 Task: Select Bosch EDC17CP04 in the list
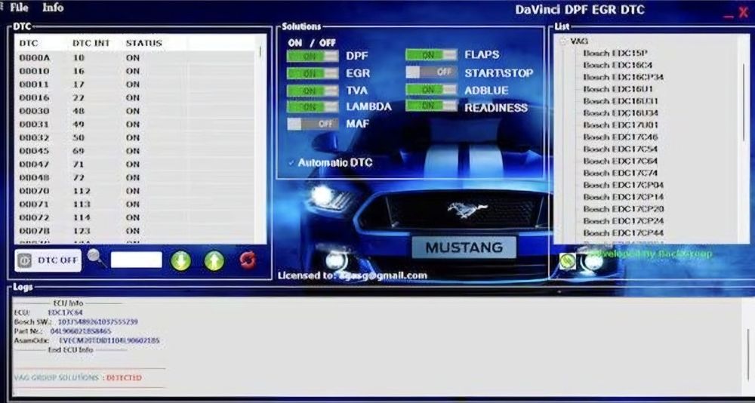click(623, 186)
